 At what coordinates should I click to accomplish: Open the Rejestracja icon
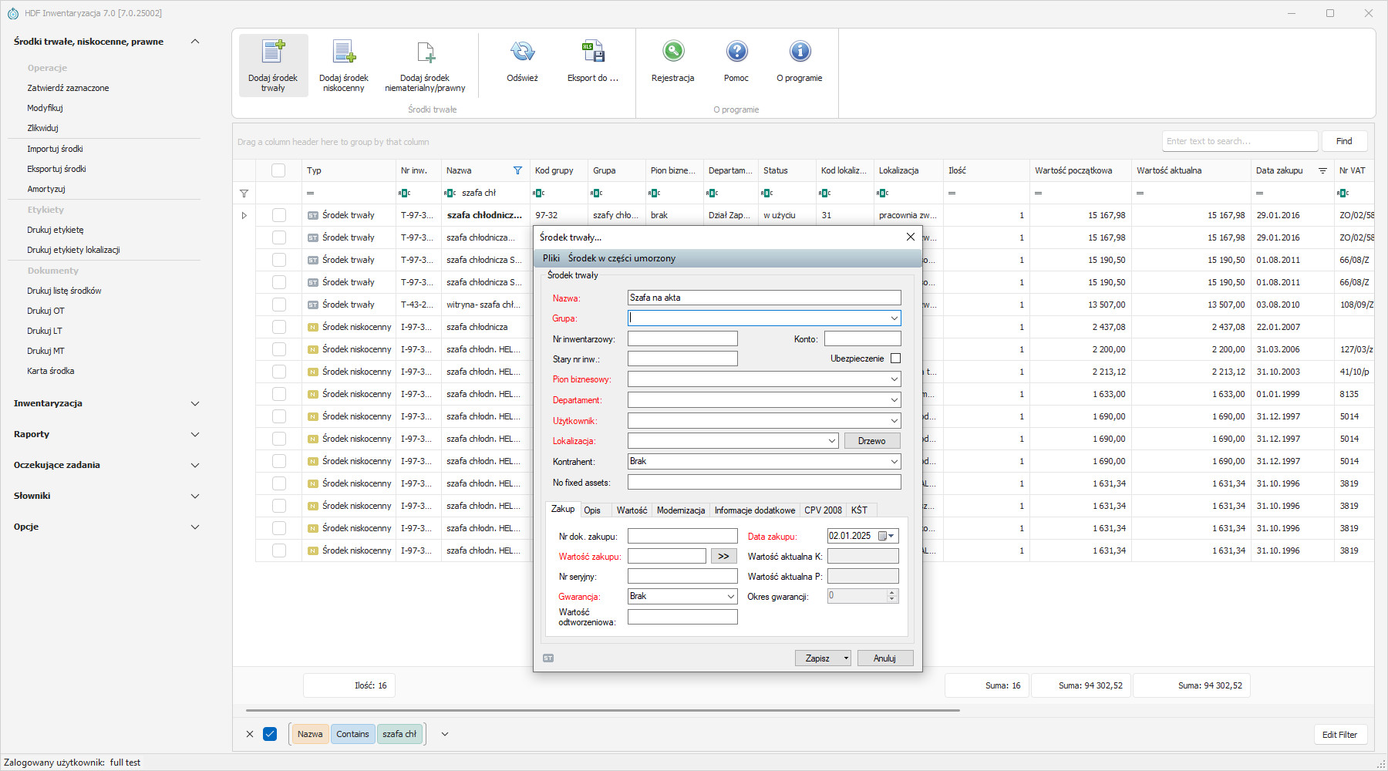pyautogui.click(x=672, y=52)
